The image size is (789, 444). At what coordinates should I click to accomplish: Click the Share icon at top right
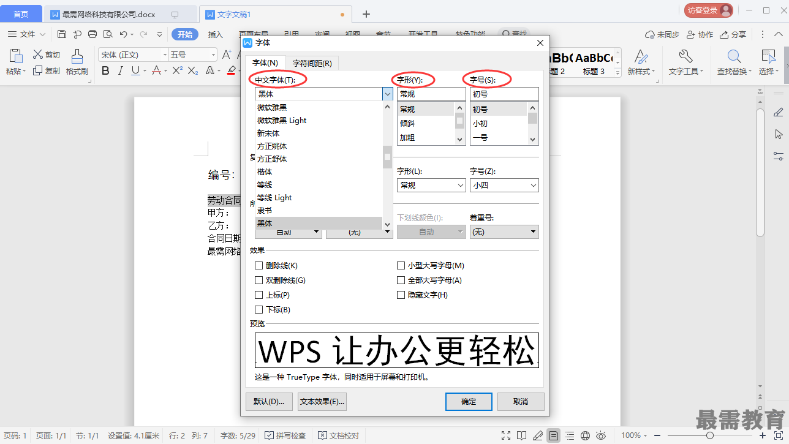point(724,34)
